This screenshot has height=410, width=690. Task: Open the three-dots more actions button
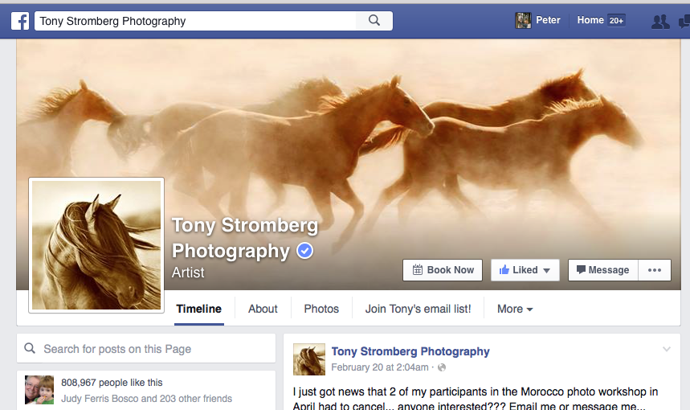655,270
